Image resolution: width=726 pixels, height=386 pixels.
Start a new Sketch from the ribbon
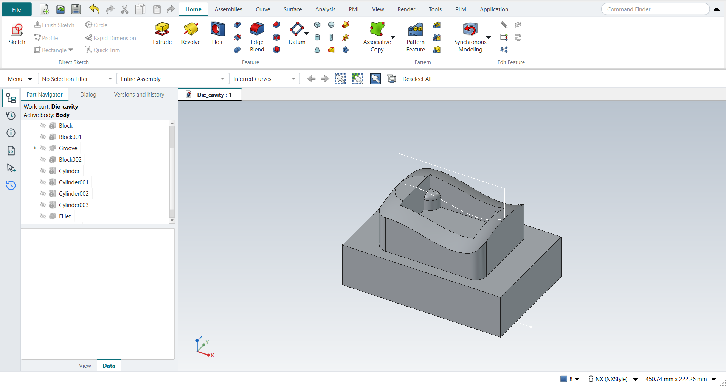pos(17,33)
